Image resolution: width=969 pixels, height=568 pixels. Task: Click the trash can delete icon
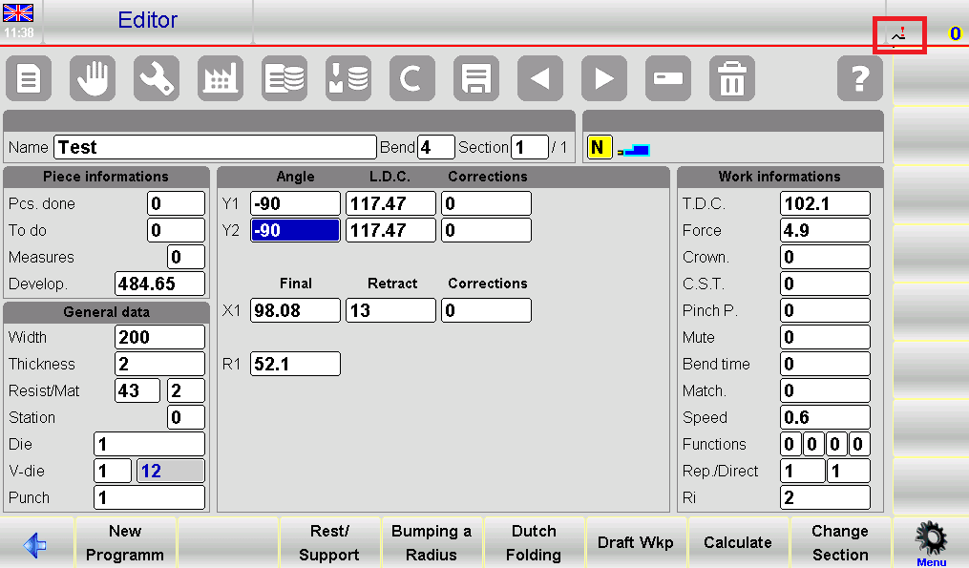pyautogui.click(x=732, y=79)
